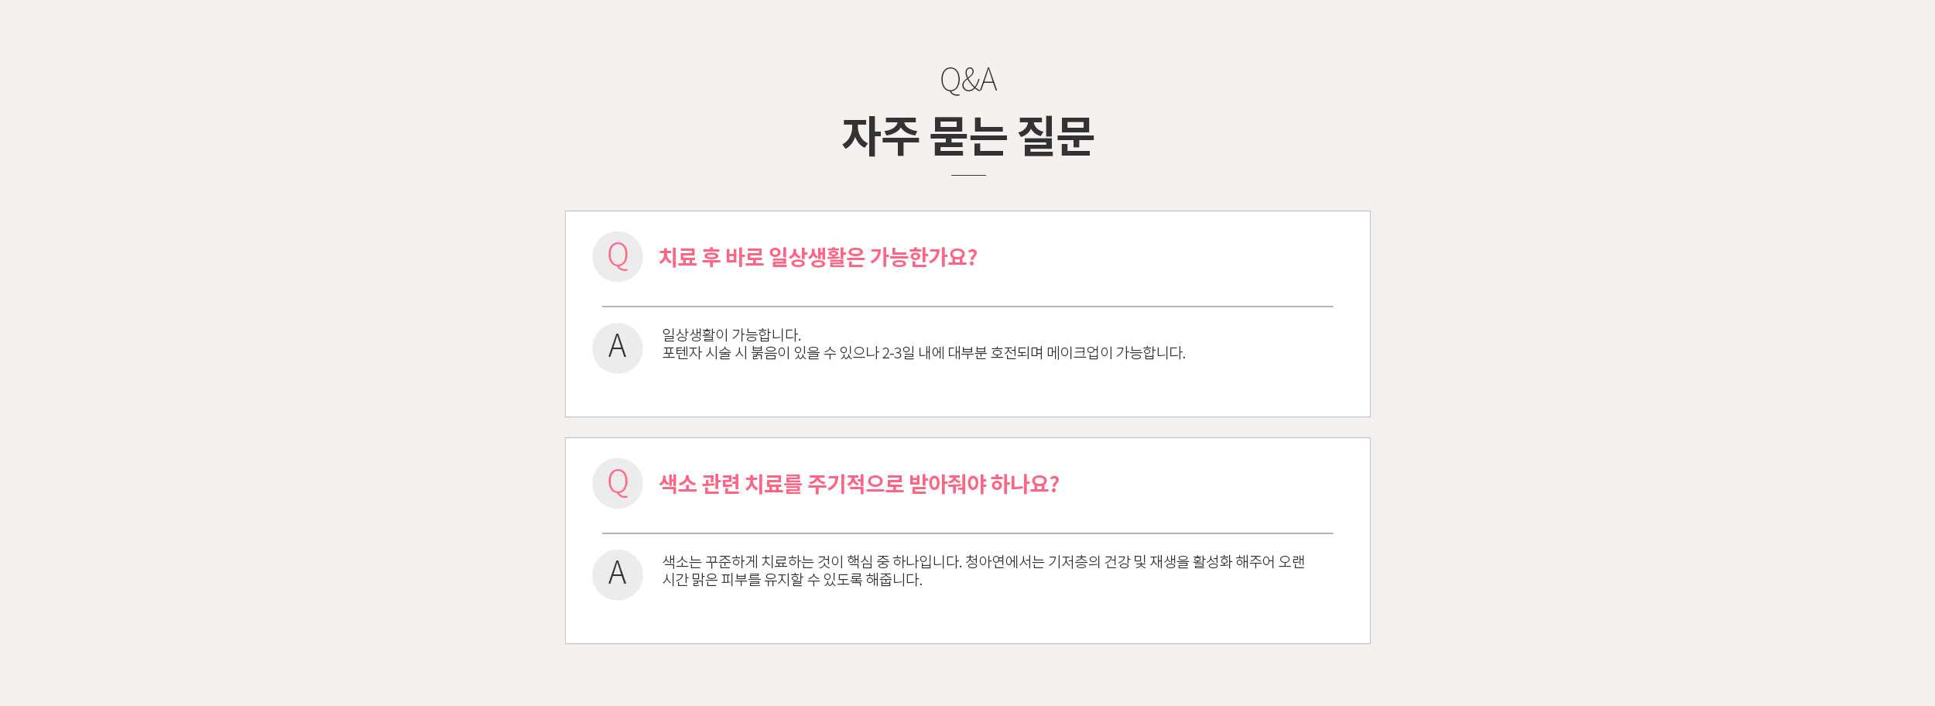Click the word 가능한가요? in the first question
The image size is (1935, 706).
click(923, 258)
